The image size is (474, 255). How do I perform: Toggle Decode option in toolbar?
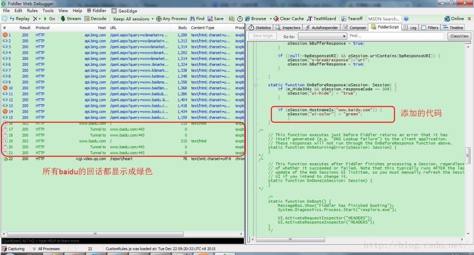95,19
